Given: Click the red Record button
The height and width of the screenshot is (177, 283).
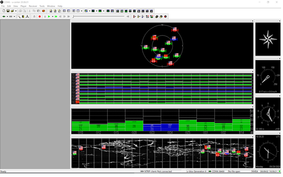Looking at the screenshot, I should pyautogui.click(x=40, y=16).
